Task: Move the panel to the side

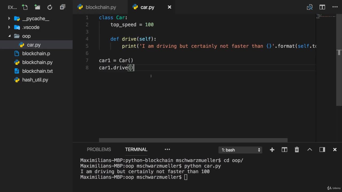Action: [x=322, y=150]
